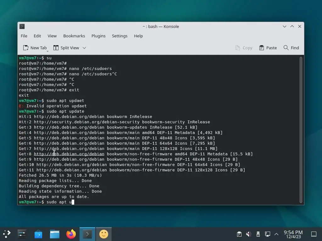The image size is (322, 241).
Task: Launch Discover software center from taskbar
Action: 38,234
